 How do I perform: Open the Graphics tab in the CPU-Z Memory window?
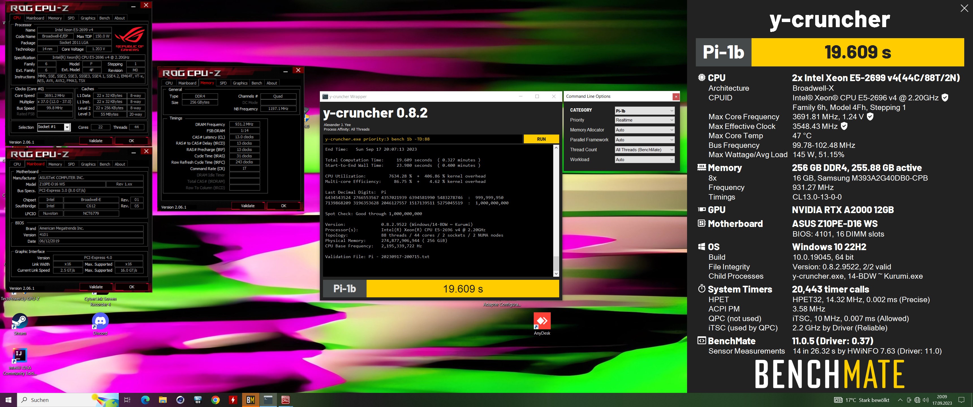(x=240, y=83)
